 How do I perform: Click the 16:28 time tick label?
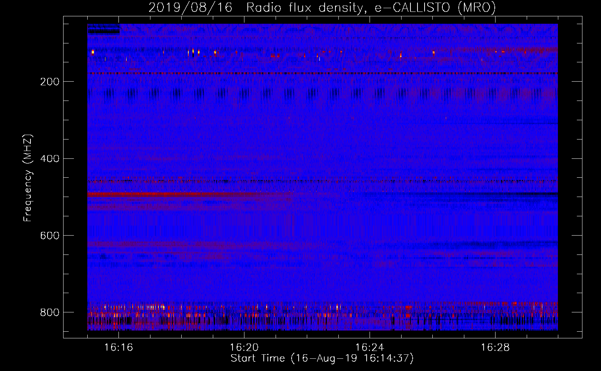click(495, 348)
